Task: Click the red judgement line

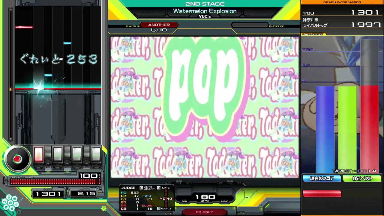Action: [58, 88]
